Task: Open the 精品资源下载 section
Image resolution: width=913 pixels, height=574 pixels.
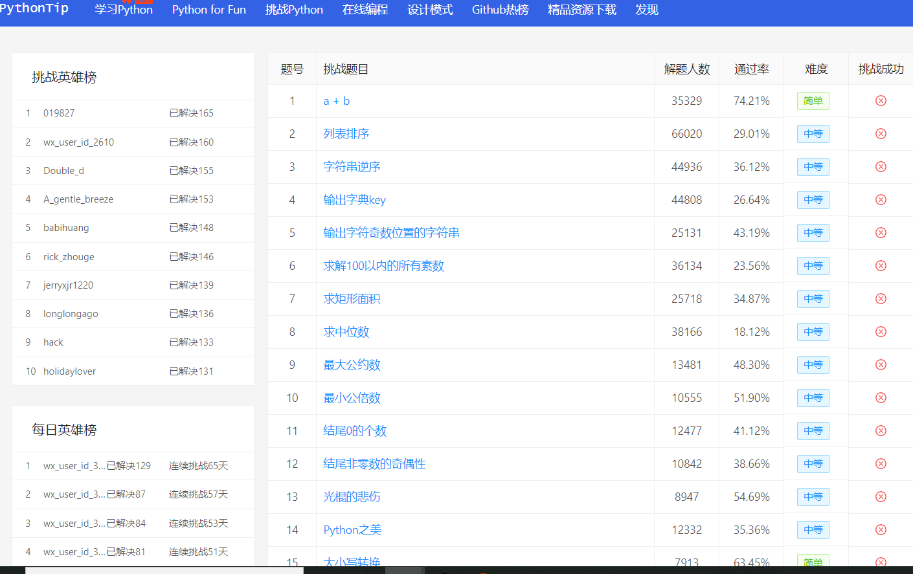Action: (x=581, y=10)
